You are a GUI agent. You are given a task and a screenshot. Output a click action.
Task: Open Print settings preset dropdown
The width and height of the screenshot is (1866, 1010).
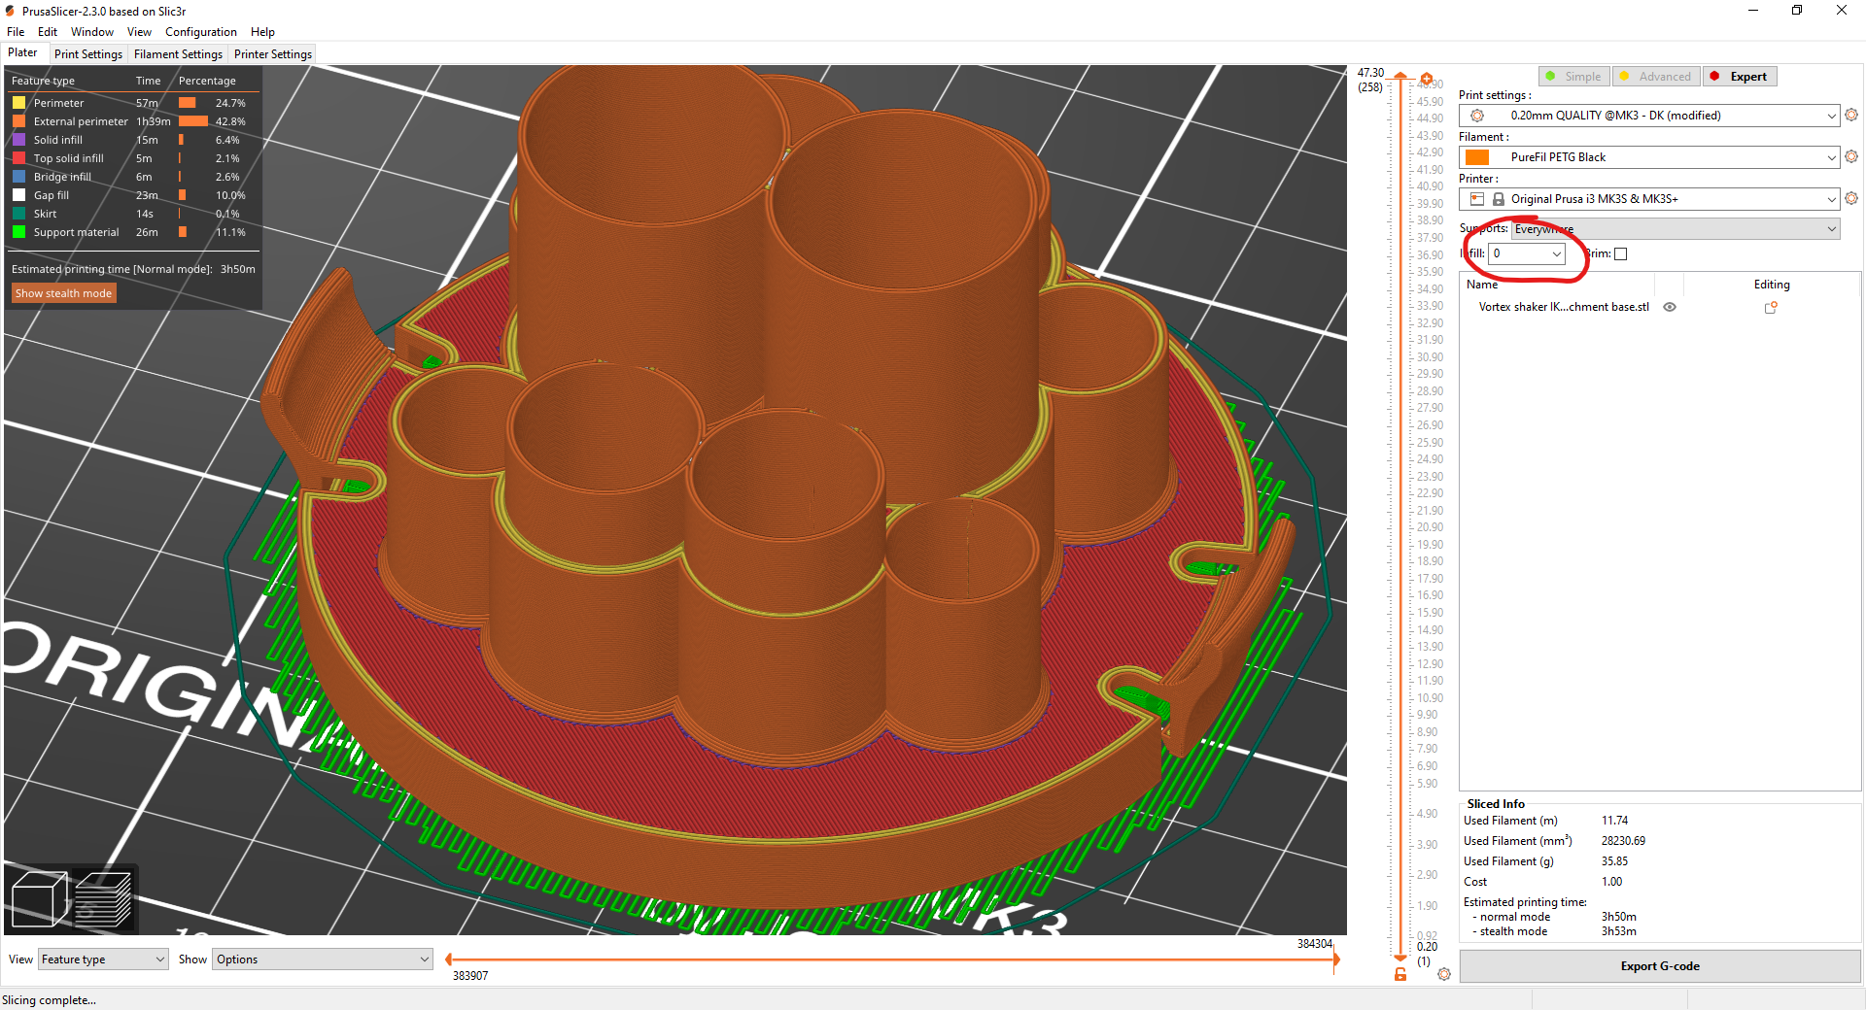point(1649,116)
